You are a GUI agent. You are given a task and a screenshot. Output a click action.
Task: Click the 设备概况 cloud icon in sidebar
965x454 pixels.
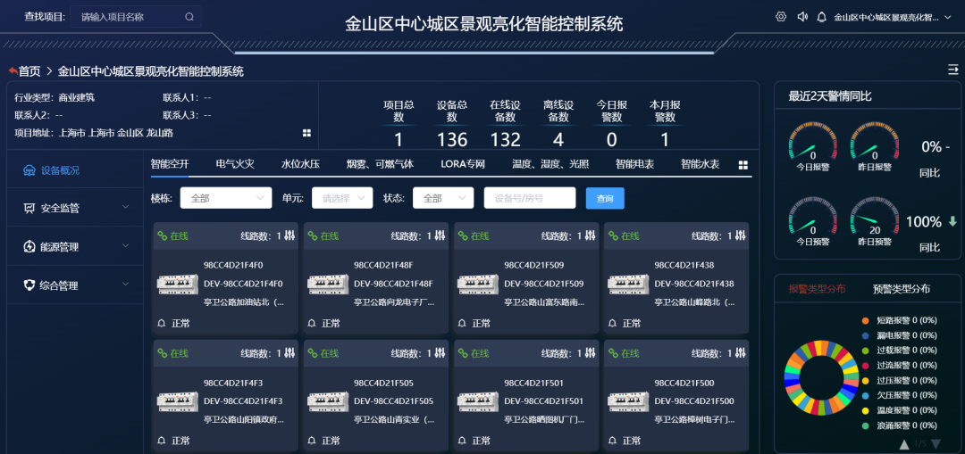point(29,170)
